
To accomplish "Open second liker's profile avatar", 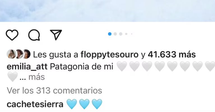I will pos(19,54).
